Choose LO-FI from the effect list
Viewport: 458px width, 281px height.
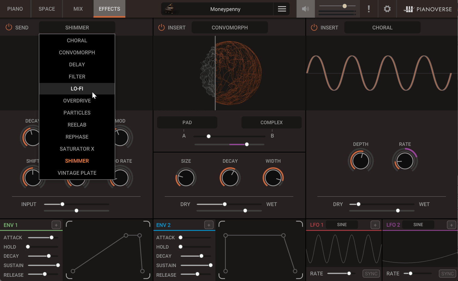coord(77,89)
